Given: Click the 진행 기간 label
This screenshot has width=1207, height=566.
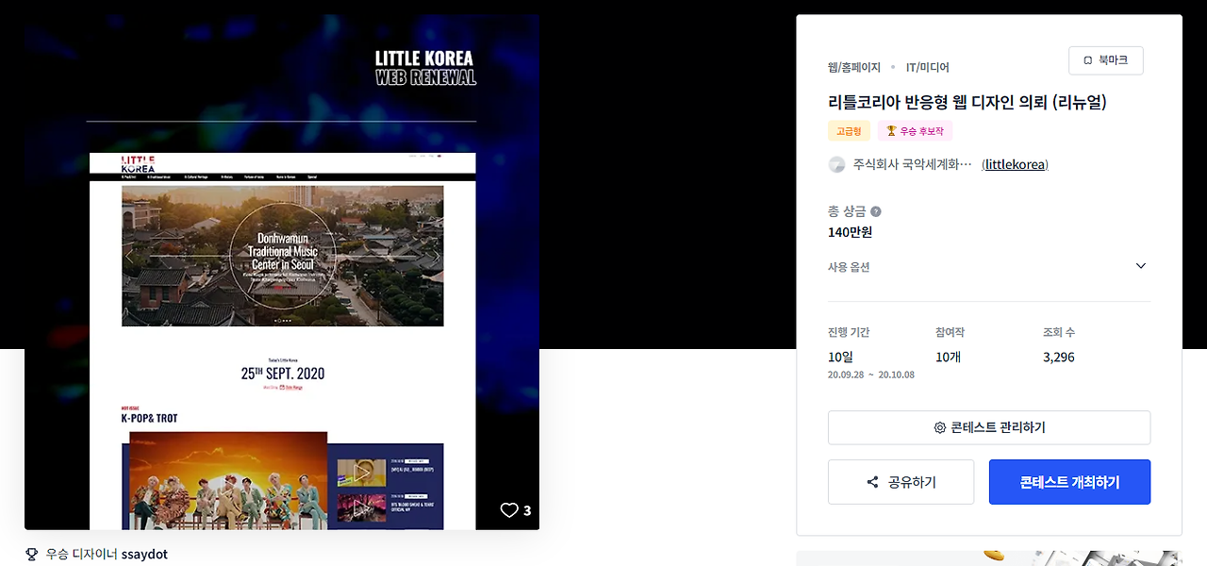Looking at the screenshot, I should [x=849, y=332].
